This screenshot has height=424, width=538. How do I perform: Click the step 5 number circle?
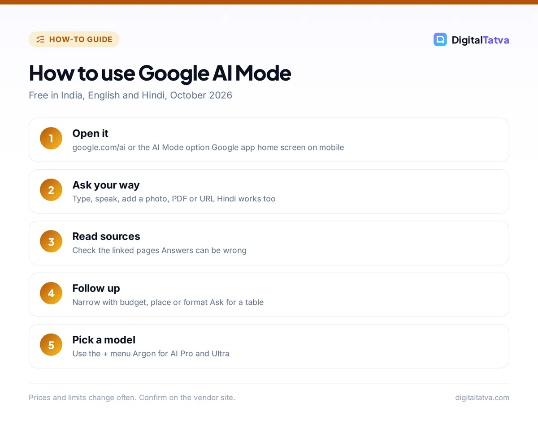point(51,345)
